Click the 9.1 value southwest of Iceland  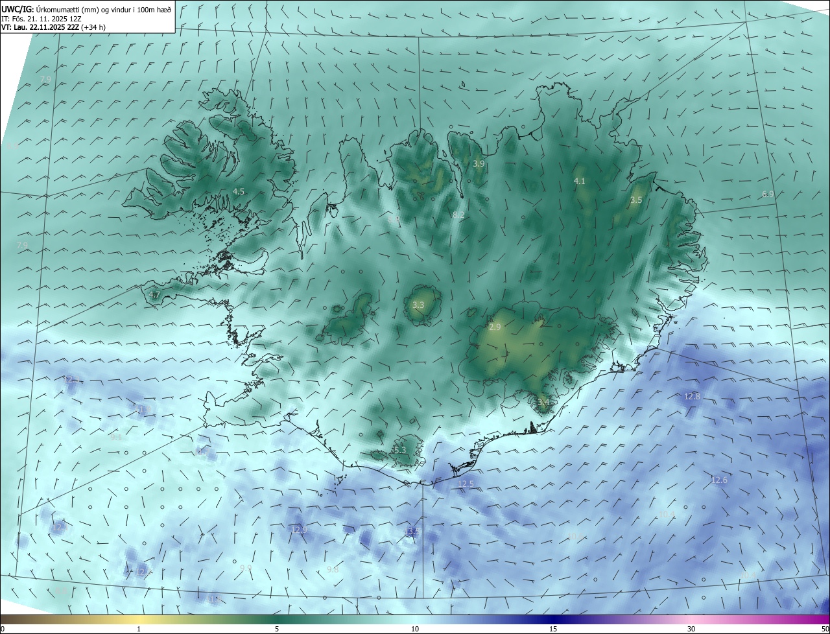click(x=116, y=438)
